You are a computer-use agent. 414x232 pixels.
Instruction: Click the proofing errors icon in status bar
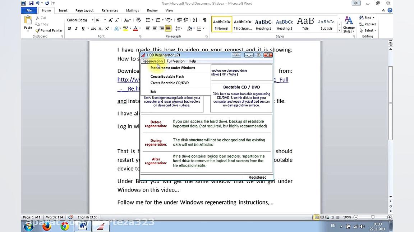tap(71, 217)
